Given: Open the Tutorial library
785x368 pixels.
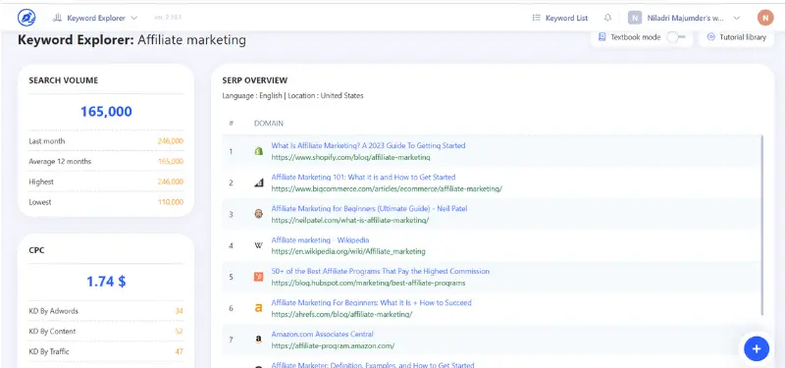Looking at the screenshot, I should pos(737,37).
